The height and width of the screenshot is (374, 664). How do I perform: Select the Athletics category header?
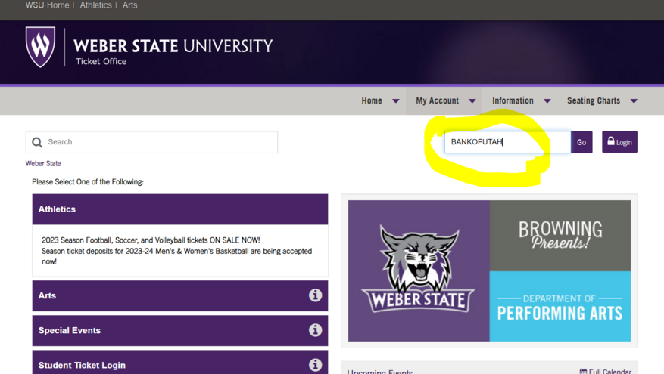(180, 209)
